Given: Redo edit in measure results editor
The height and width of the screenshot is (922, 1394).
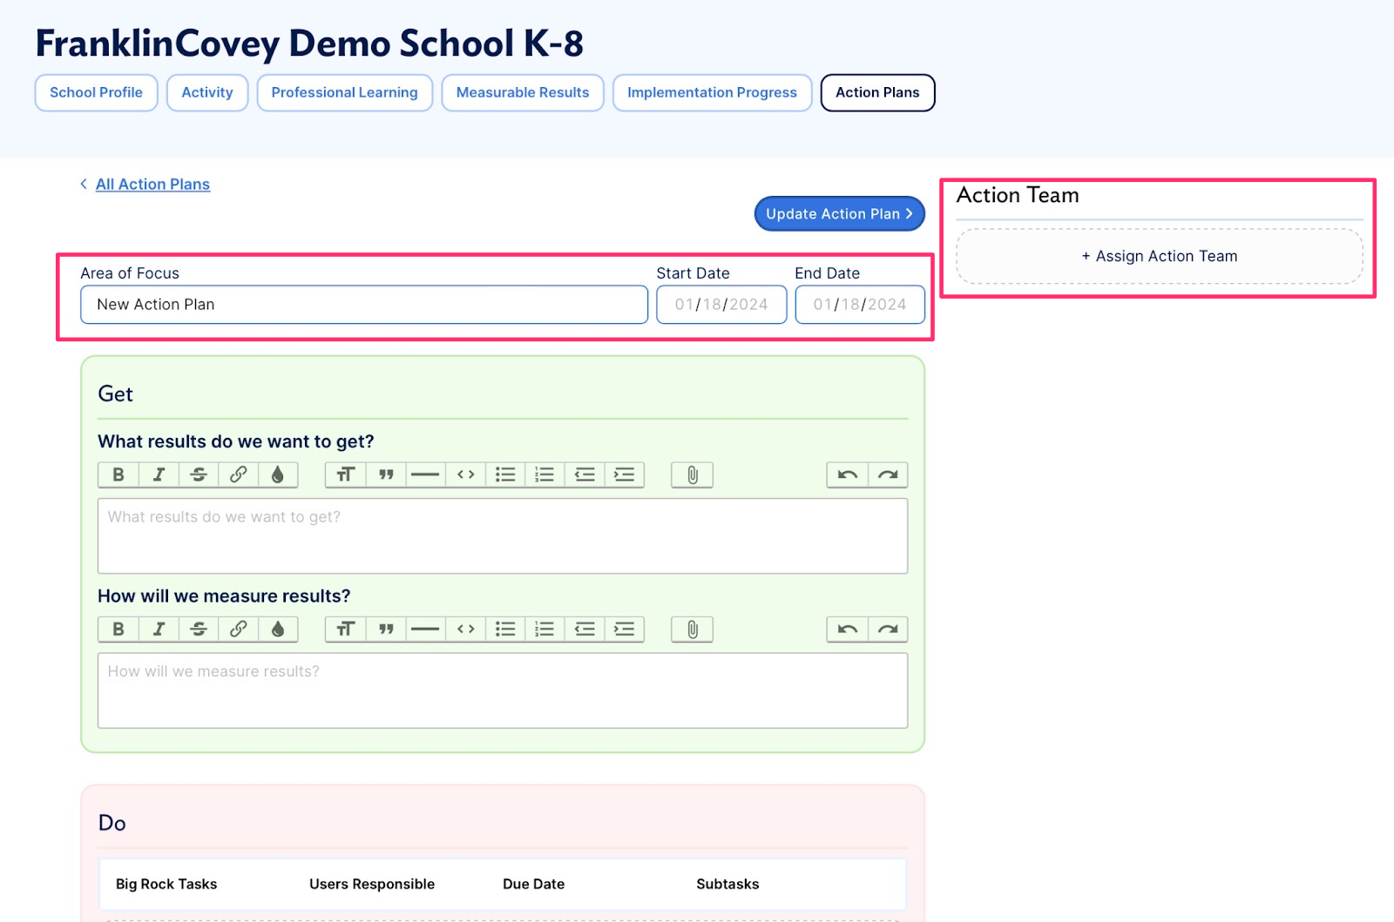Looking at the screenshot, I should coord(888,629).
